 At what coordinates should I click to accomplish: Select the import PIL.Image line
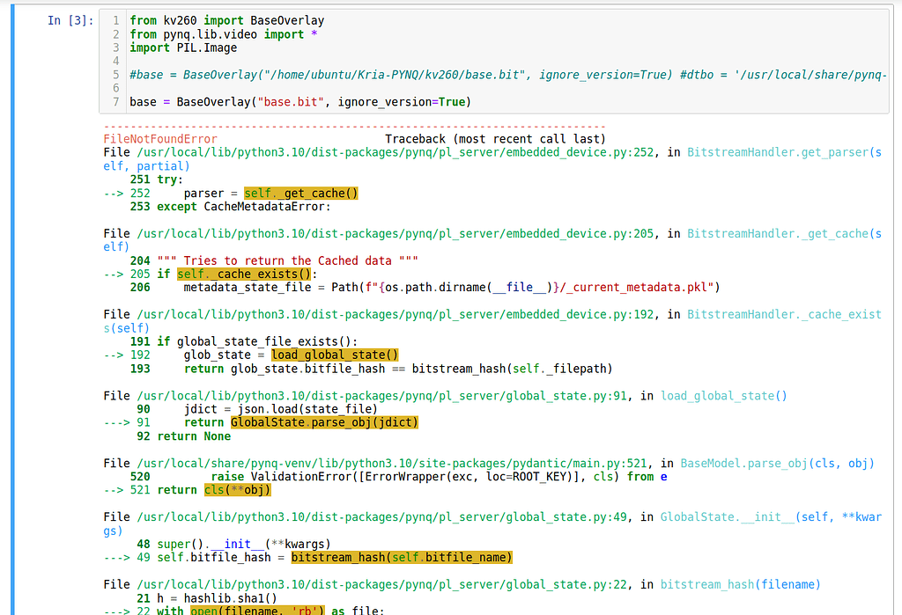point(185,47)
